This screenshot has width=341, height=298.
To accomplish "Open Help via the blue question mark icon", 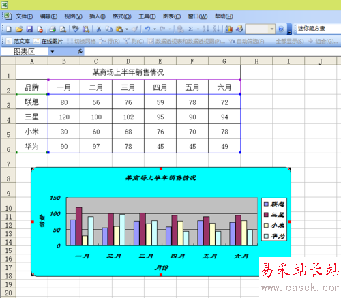I will point(281,29).
